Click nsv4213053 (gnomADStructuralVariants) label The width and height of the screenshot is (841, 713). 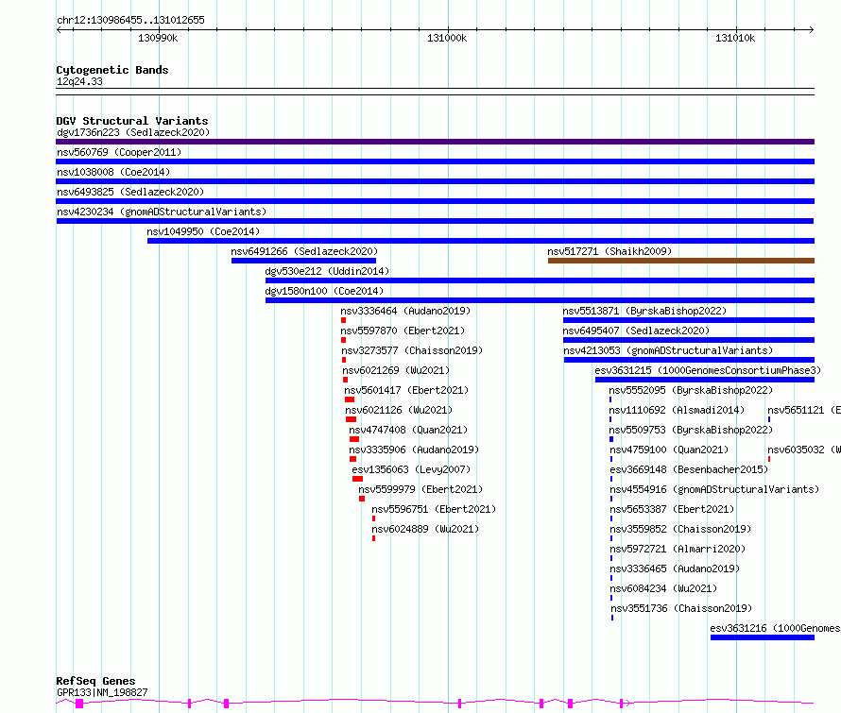pos(668,350)
